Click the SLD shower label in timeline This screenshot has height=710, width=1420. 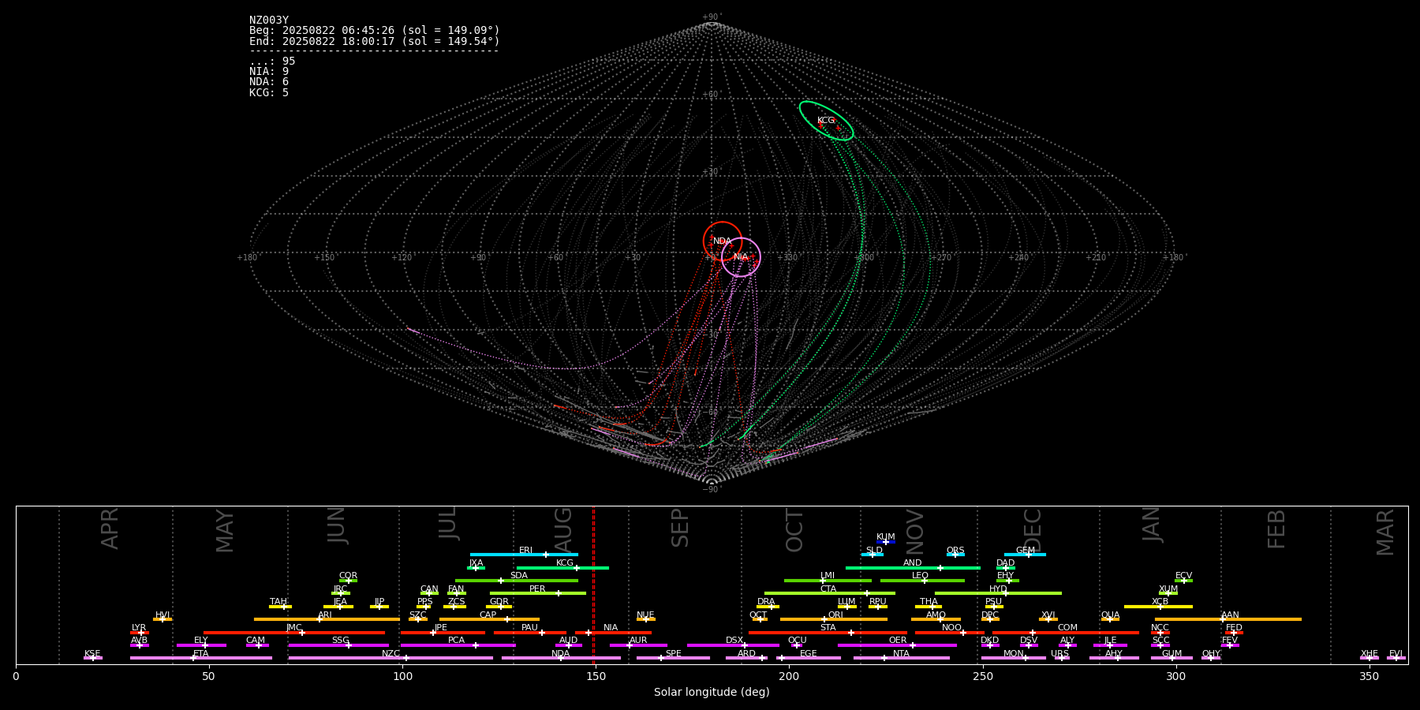coord(874,551)
